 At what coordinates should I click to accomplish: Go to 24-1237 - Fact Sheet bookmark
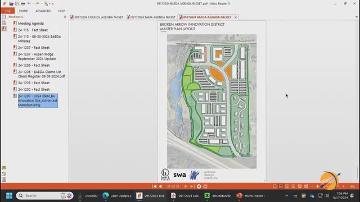tap(34, 48)
